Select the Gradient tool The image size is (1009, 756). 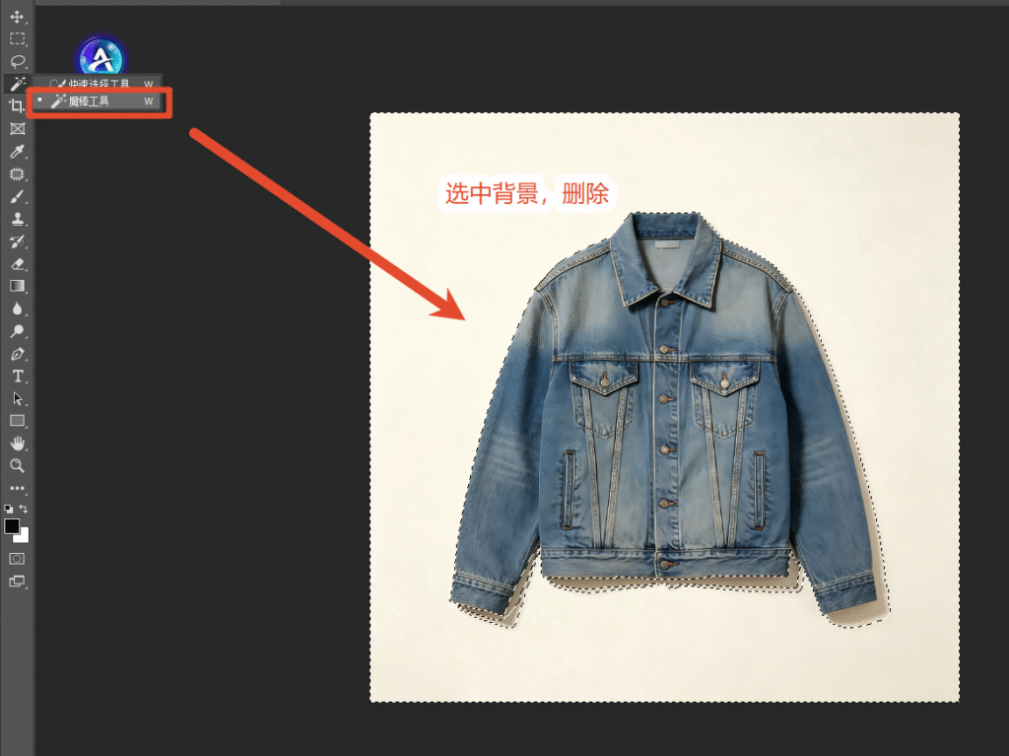18,286
